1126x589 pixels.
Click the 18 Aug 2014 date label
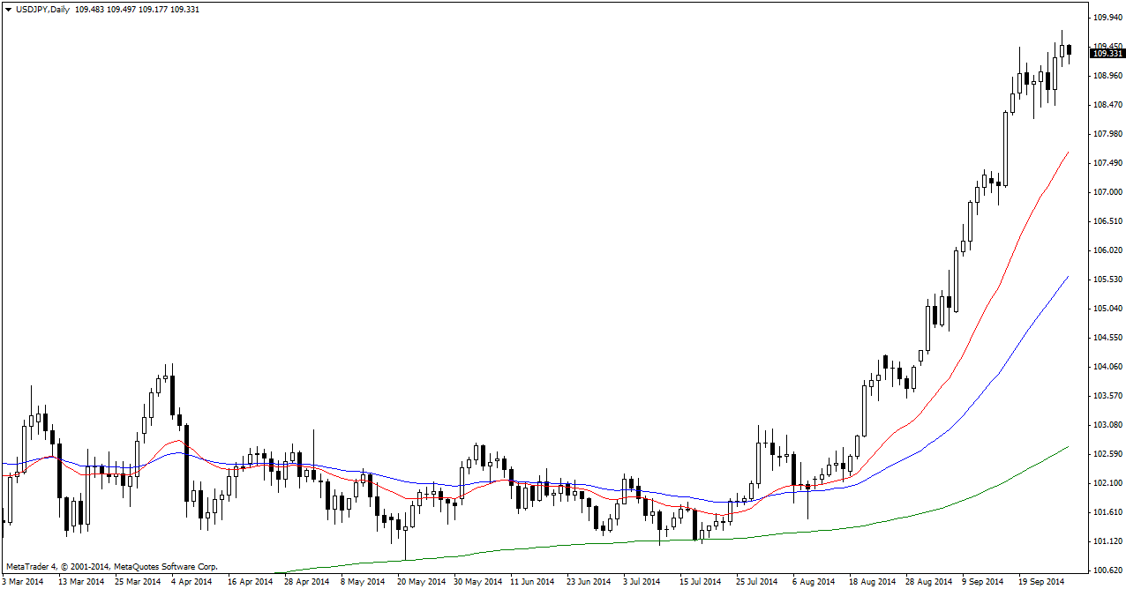tap(870, 582)
